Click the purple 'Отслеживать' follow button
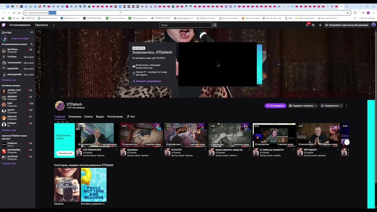Image resolution: width=377 pixels, height=212 pixels. tap(275, 106)
